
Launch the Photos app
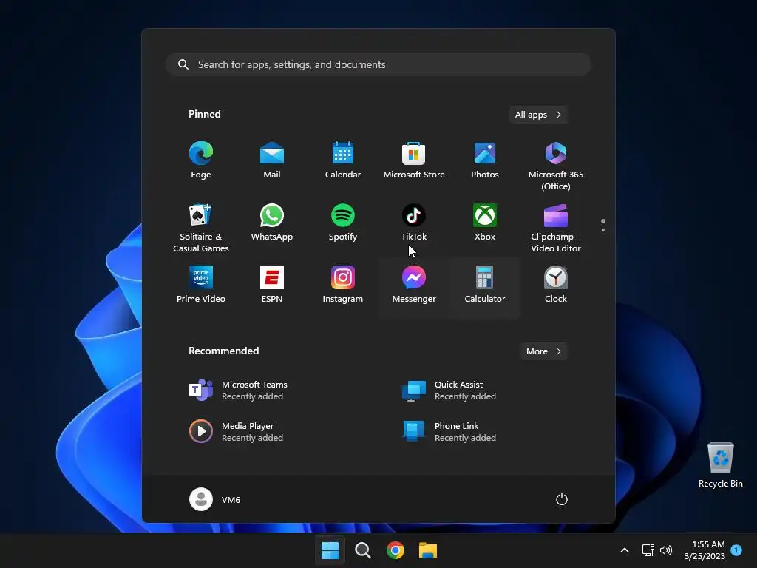(x=485, y=160)
